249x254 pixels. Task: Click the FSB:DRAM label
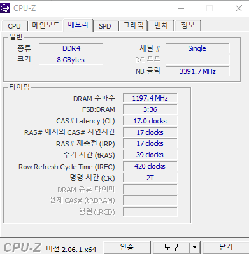[99, 109]
